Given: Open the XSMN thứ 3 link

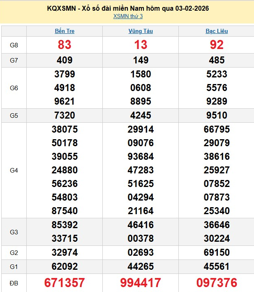Looking at the screenshot, I should point(128,16).
